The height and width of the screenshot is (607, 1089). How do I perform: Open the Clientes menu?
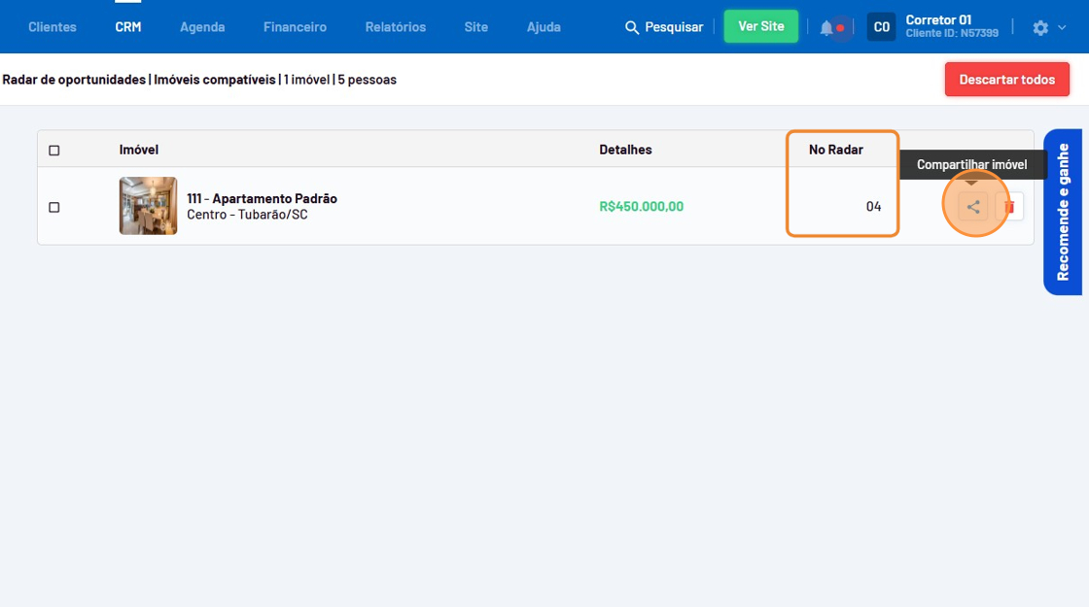coord(53,27)
